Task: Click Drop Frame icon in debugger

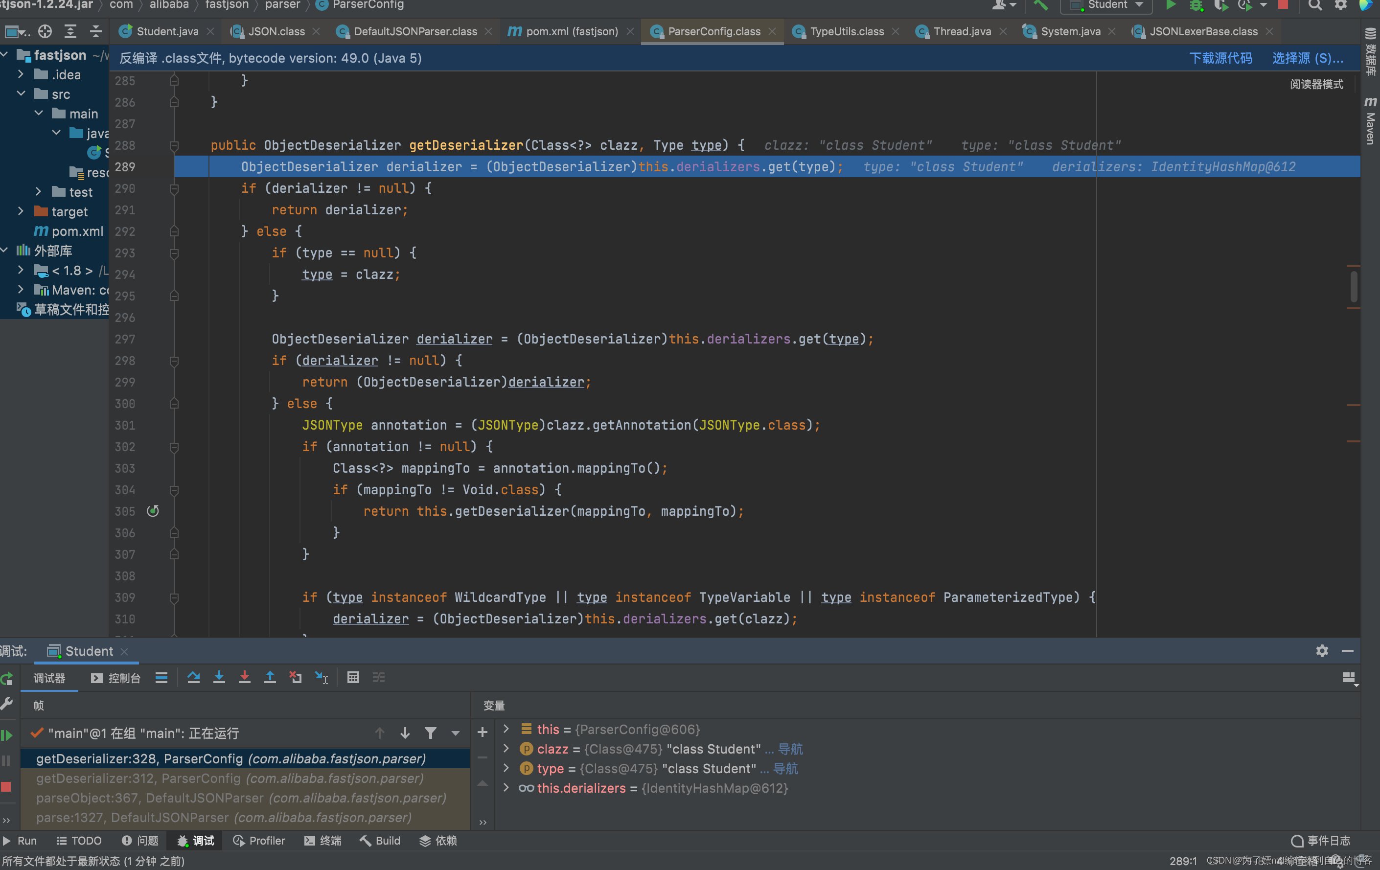Action: pos(296,678)
